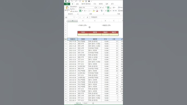Open the Font group dialog launcher
The height and width of the screenshot is (105, 187).
tap(103, 14)
